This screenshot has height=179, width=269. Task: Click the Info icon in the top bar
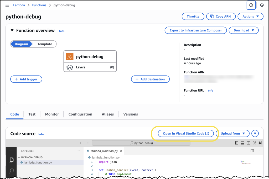click(x=251, y=5)
